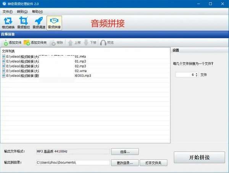Select the file ending in EO03.mp3
This screenshot has height=173, width=229.
tap(85, 76)
